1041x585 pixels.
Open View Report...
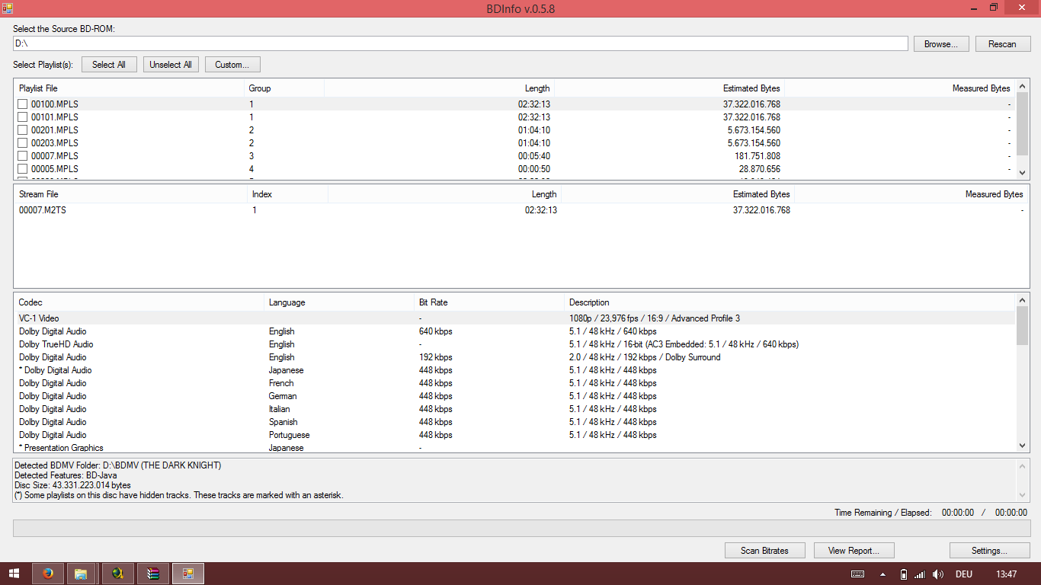[854, 550]
